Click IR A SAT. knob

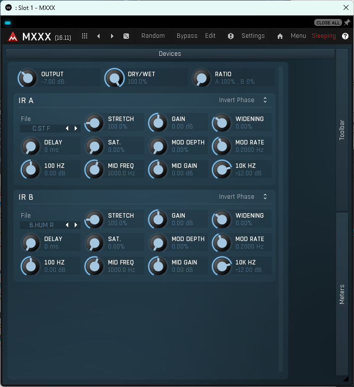94,146
